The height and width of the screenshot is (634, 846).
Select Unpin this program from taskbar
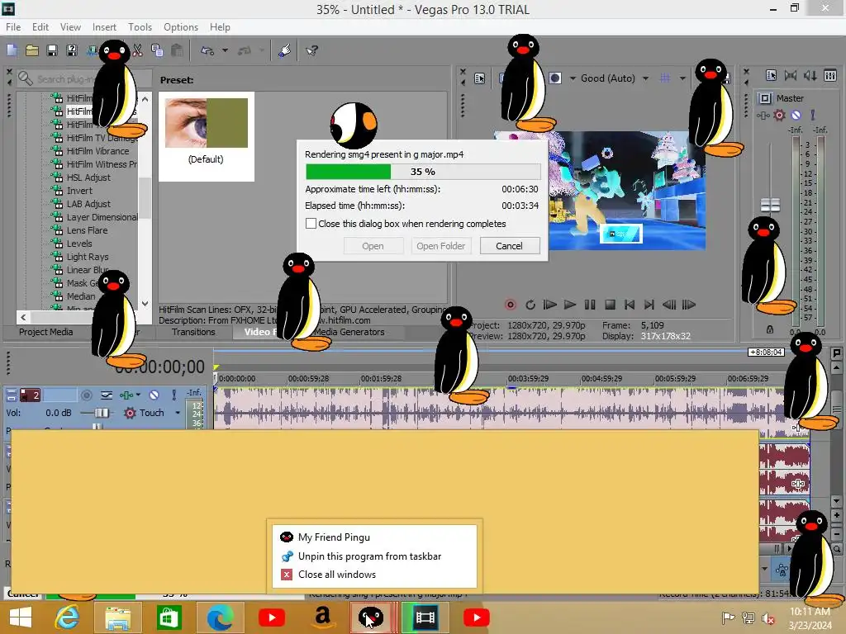click(369, 556)
